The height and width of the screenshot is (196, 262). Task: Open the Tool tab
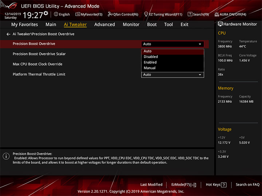(x=168, y=25)
